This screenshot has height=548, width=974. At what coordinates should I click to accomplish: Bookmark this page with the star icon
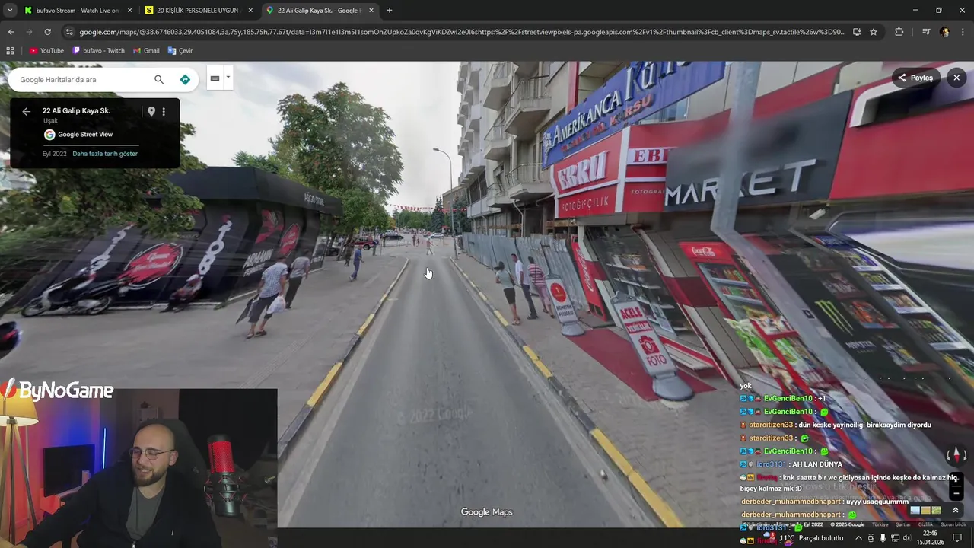click(x=874, y=32)
